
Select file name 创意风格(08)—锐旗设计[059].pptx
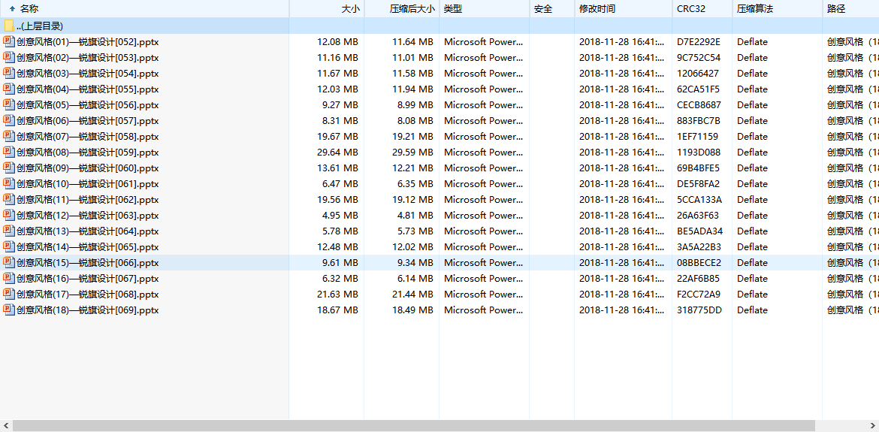[87, 152]
